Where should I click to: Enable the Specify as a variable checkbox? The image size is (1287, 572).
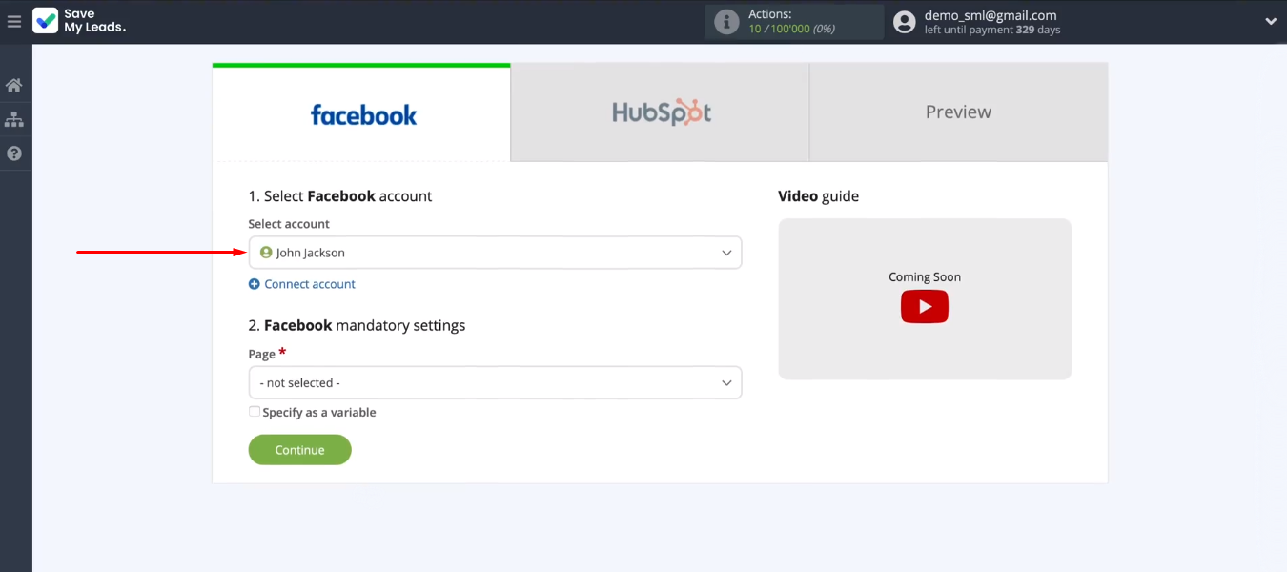255,412
